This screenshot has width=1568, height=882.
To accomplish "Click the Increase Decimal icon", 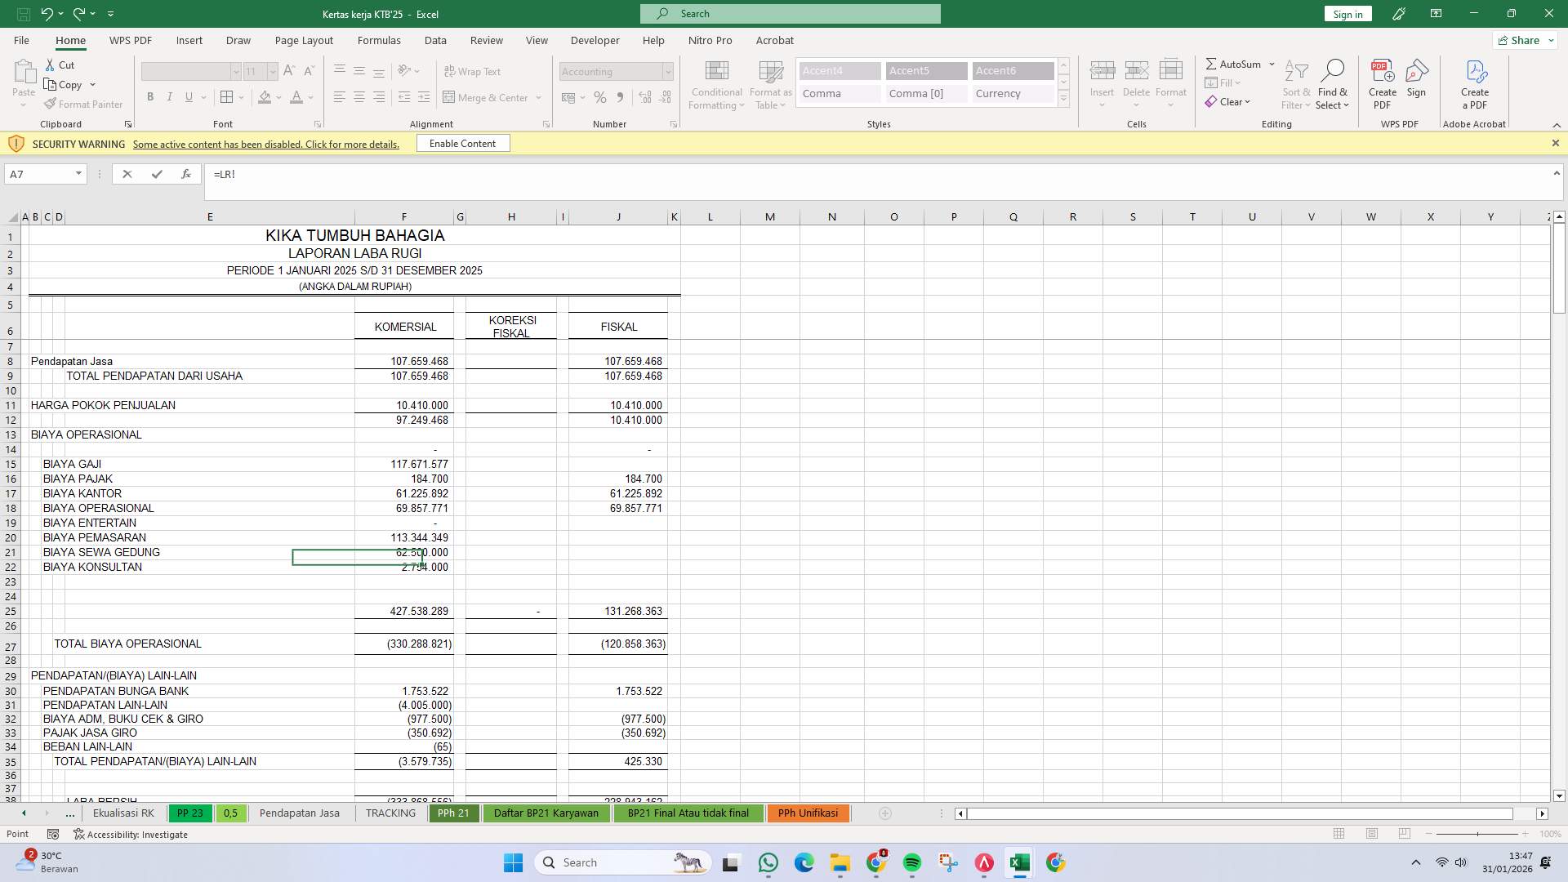I will 644,97.
